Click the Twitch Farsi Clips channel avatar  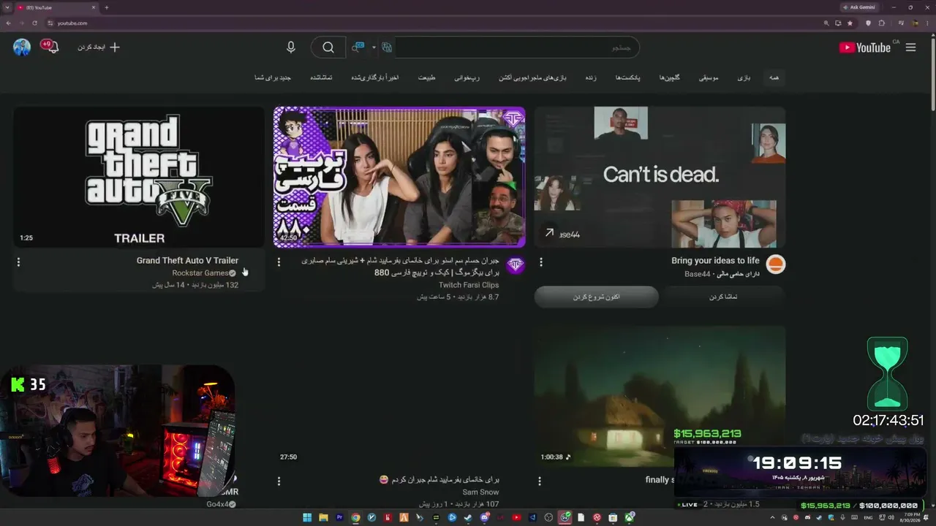[516, 264]
